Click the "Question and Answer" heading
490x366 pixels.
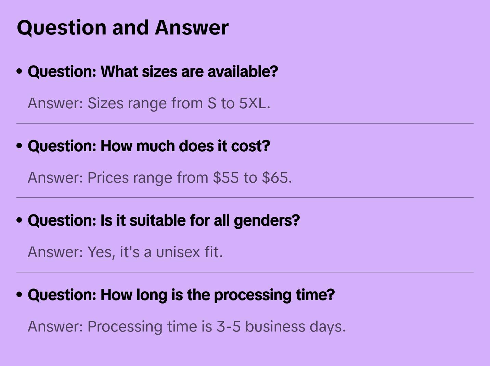(x=122, y=27)
